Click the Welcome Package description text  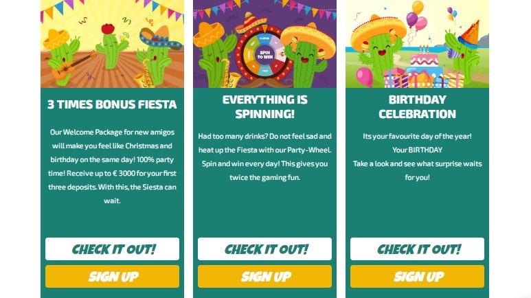click(x=112, y=165)
